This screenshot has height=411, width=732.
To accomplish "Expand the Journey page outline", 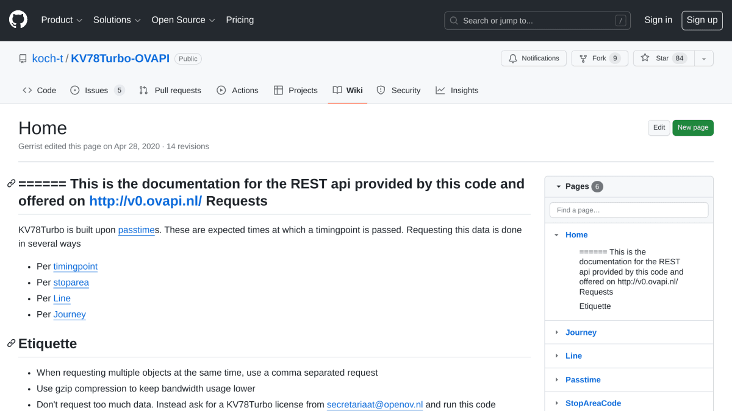I will click(556, 332).
